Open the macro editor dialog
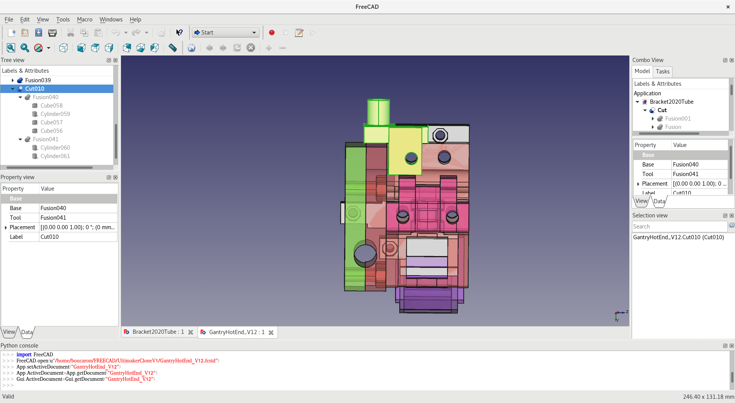 coord(299,33)
